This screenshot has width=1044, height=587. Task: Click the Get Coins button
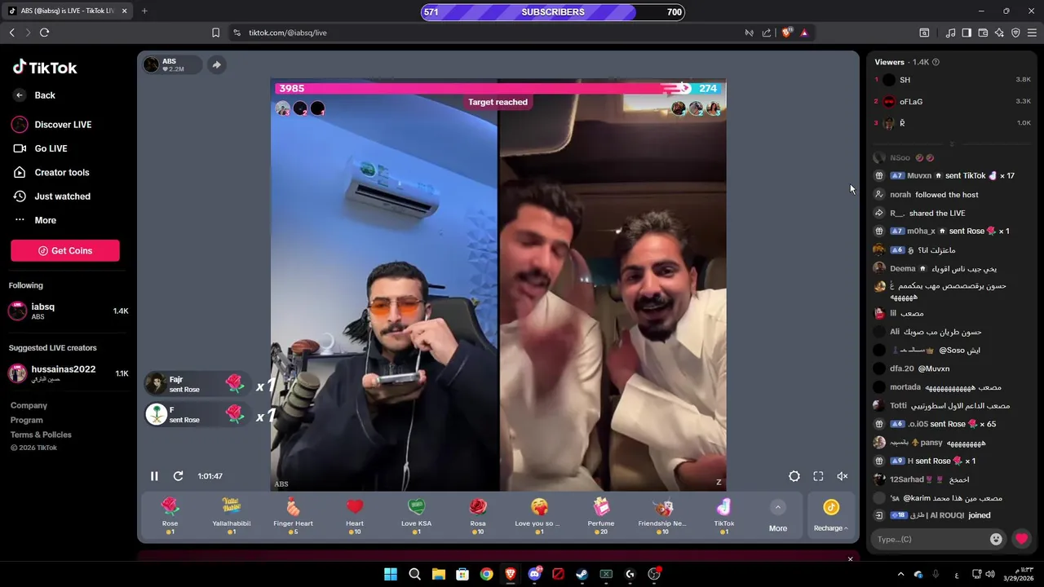point(65,251)
